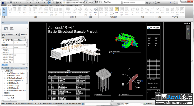Click the Default 3D View house icon
Viewport: 194px width, 106px height.
point(43,3)
